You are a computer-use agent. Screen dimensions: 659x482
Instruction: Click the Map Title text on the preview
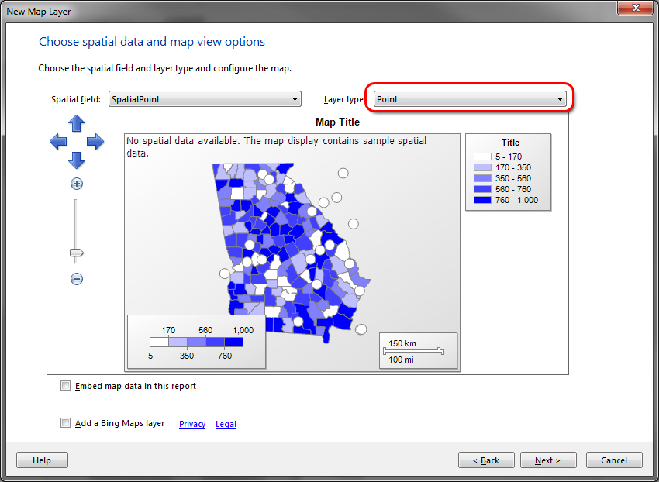click(337, 122)
